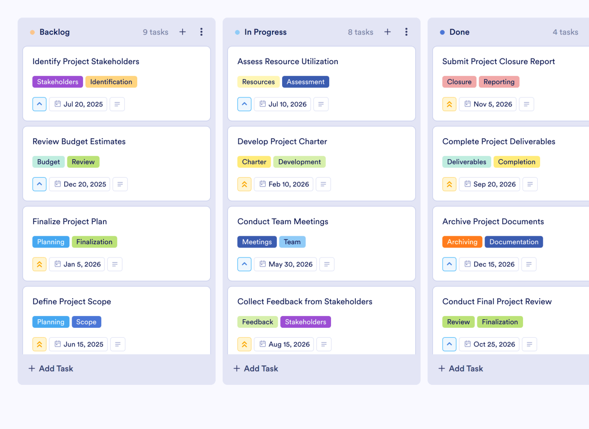Toggle priority indicator on Complete Project Deliverables
589x429 pixels.
pos(449,184)
